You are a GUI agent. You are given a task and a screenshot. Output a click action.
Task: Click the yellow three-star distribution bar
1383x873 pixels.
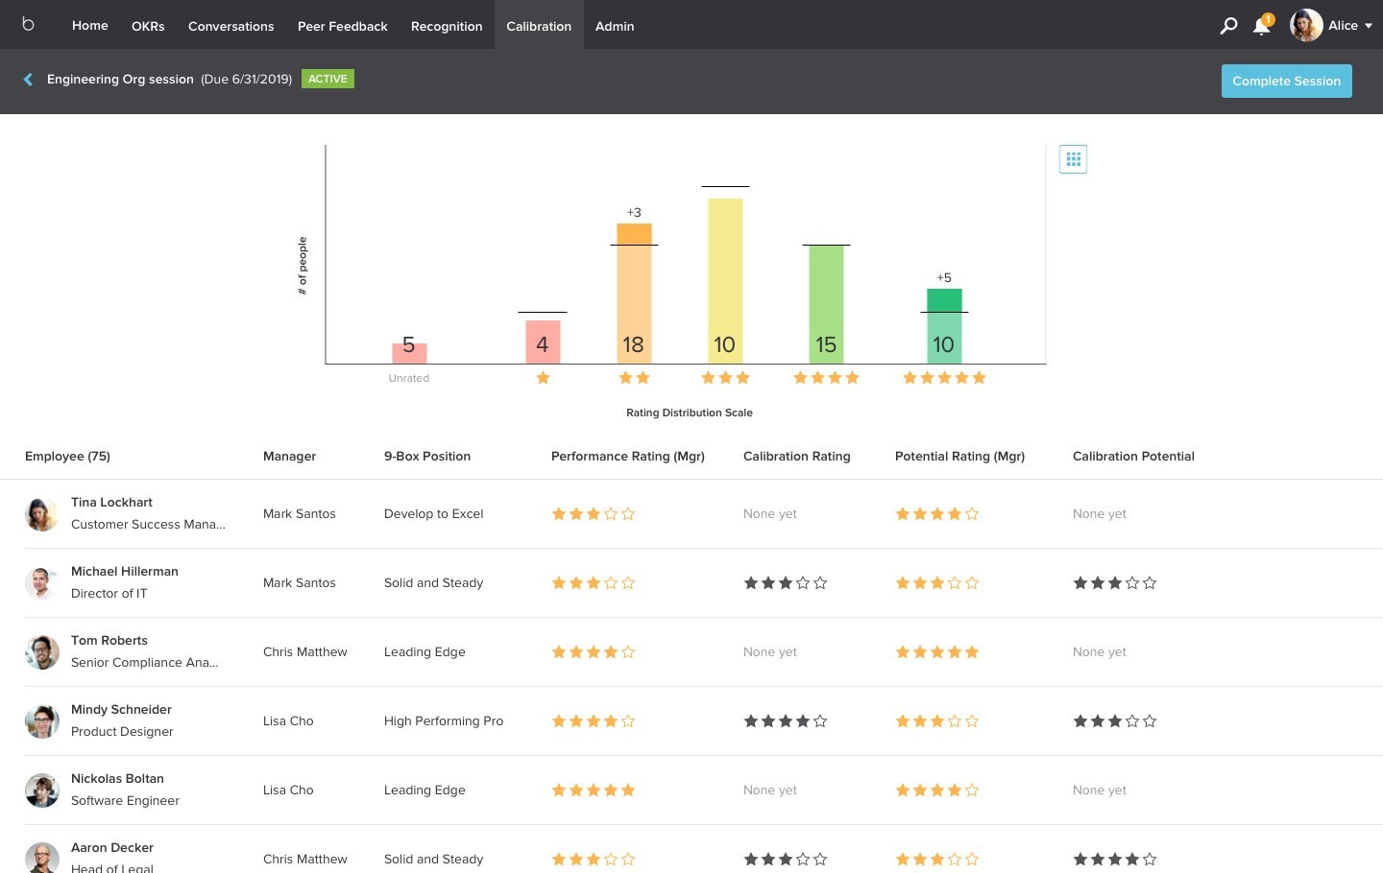point(725,278)
